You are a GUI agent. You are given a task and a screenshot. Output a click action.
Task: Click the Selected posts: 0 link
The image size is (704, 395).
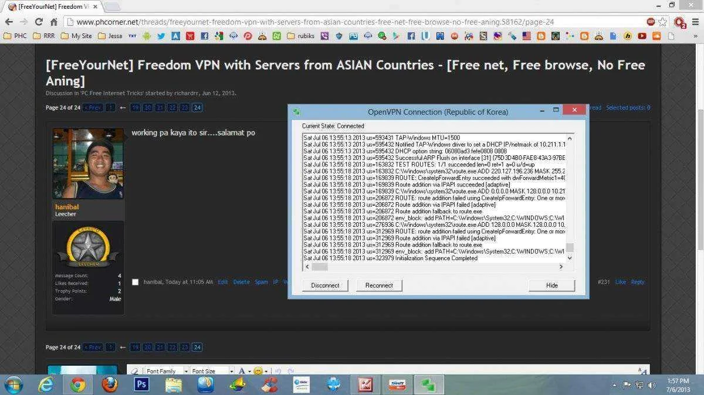coord(628,107)
